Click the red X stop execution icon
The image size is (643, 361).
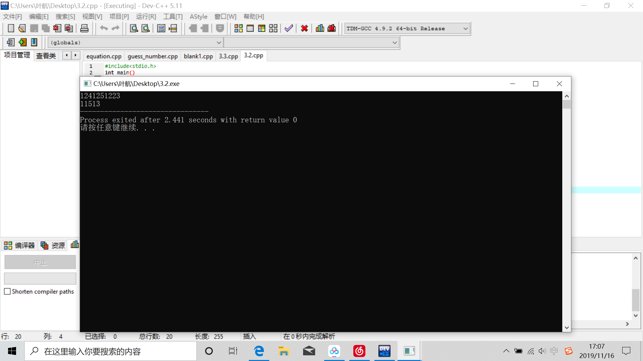point(304,28)
